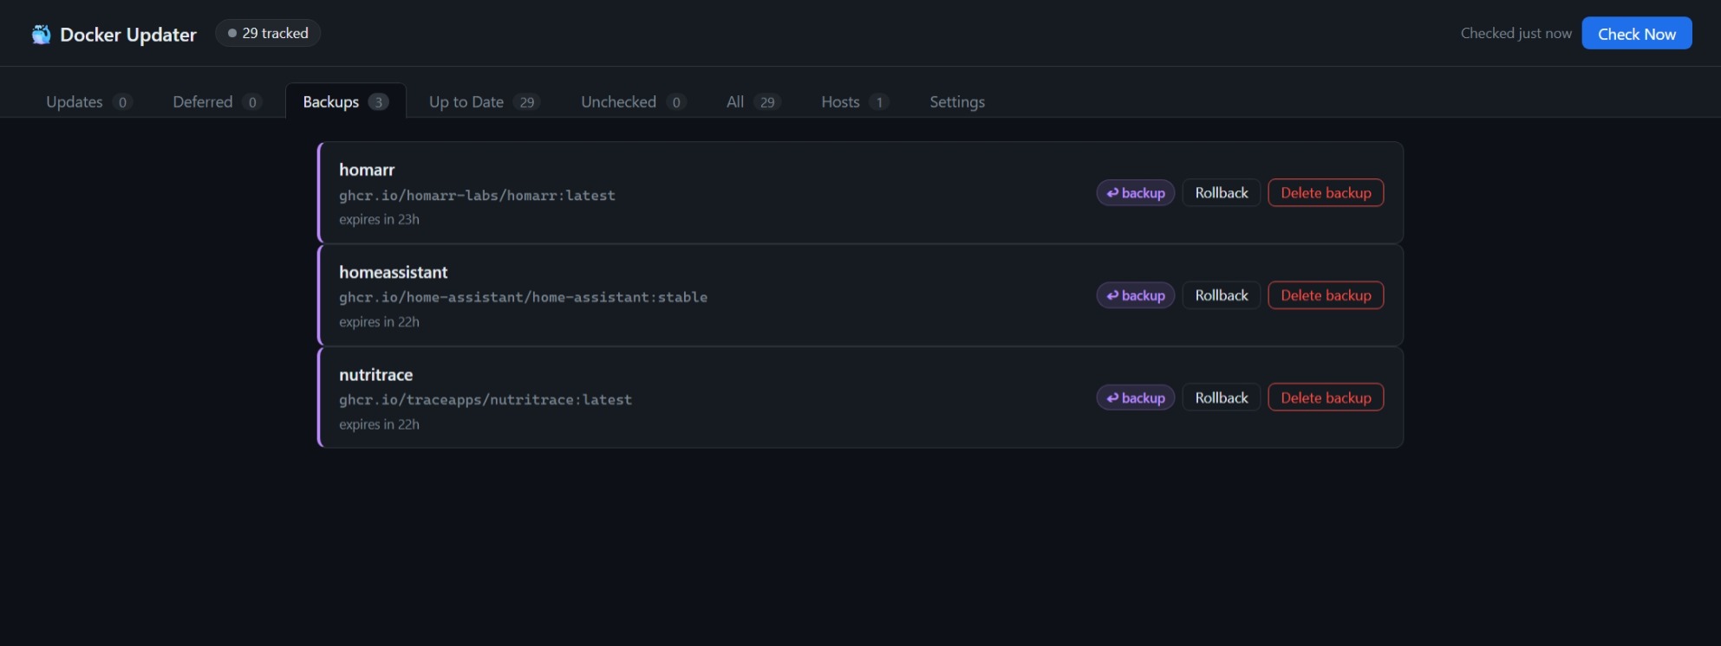Viewport: 1721px width, 646px height.
Task: Select the Backups tab
Action: coord(345,101)
